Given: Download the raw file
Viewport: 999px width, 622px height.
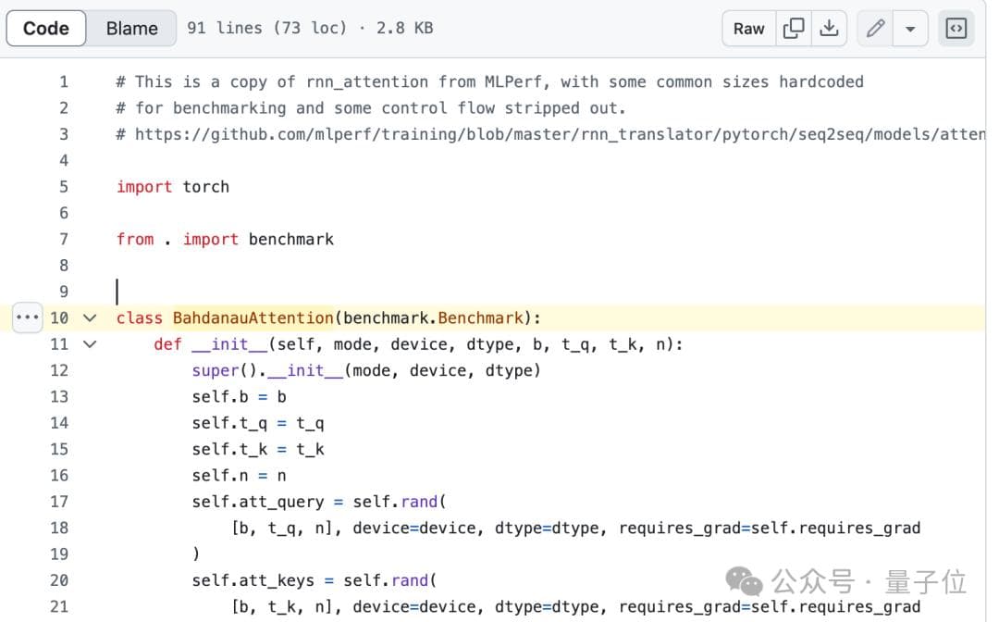Looking at the screenshot, I should (x=830, y=29).
